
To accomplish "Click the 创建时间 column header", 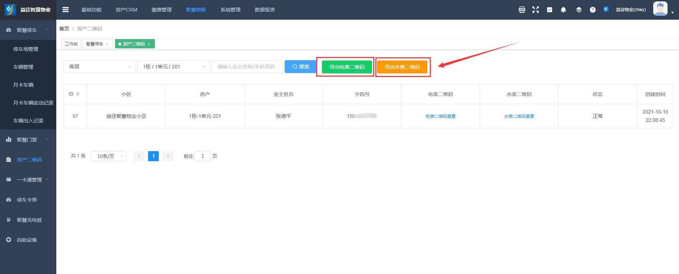I will [x=655, y=94].
